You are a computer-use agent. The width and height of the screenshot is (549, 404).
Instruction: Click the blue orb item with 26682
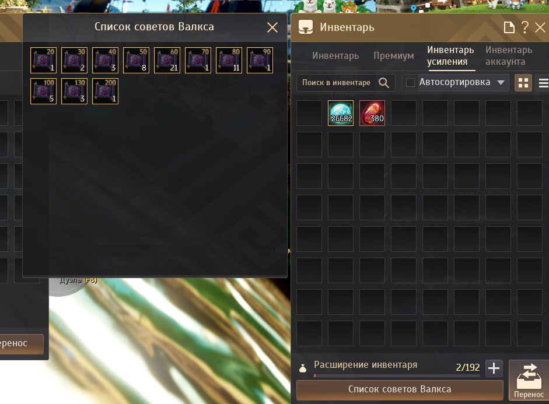tap(341, 113)
